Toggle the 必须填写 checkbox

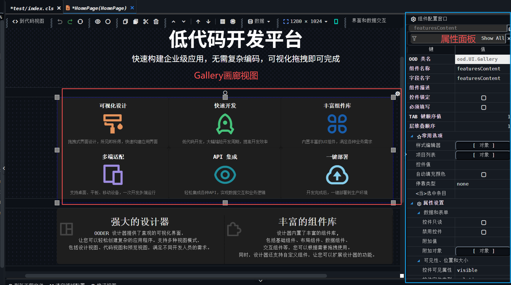coord(484,107)
